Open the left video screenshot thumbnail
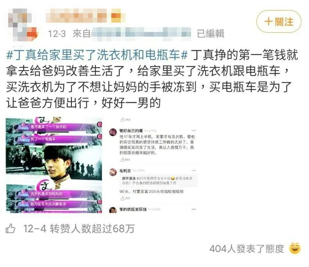Screen dimensions: 309x267 (54, 165)
